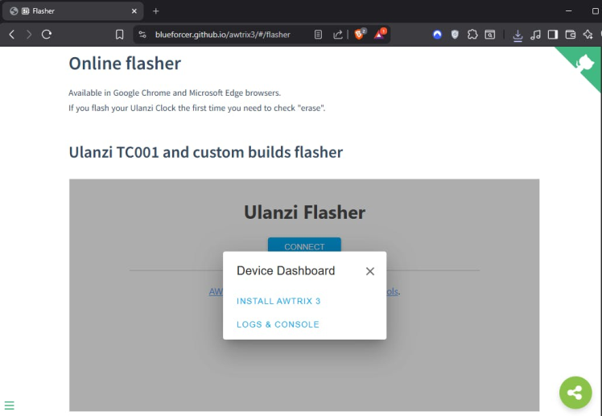Open a new browser tab
The image size is (602, 416).
click(155, 11)
